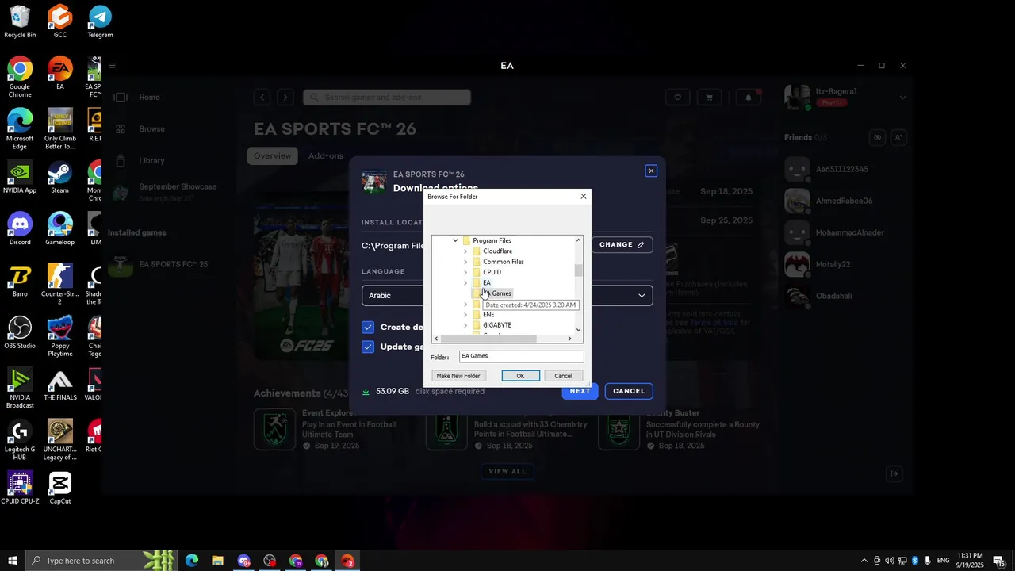Expand the CPUID folder chevron
Screen dimensions: 1015x571
point(465,272)
